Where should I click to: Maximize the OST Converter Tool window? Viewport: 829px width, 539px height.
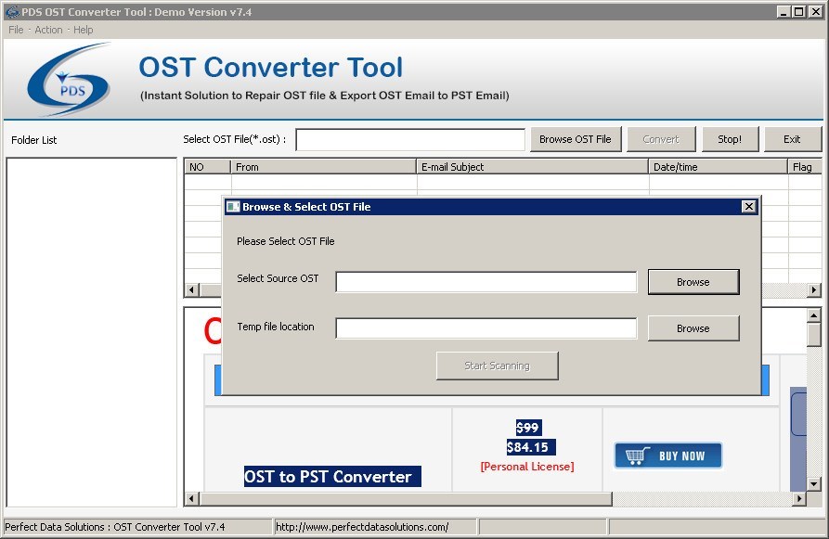799,12
